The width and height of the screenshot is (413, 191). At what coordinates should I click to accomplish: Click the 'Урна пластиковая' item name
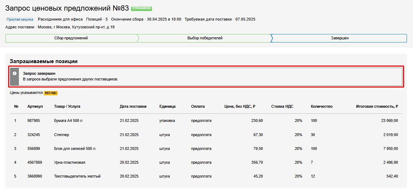[69, 162]
